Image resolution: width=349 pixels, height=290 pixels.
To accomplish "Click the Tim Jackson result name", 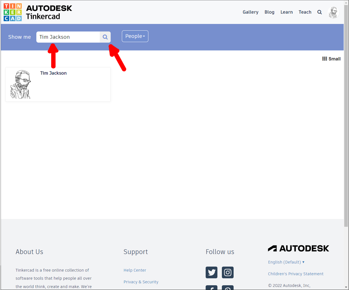I will pyautogui.click(x=54, y=73).
